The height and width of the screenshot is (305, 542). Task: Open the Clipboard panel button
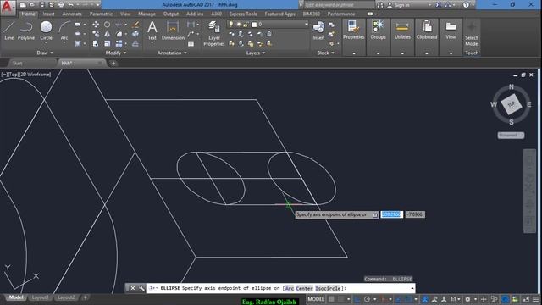[x=427, y=37]
